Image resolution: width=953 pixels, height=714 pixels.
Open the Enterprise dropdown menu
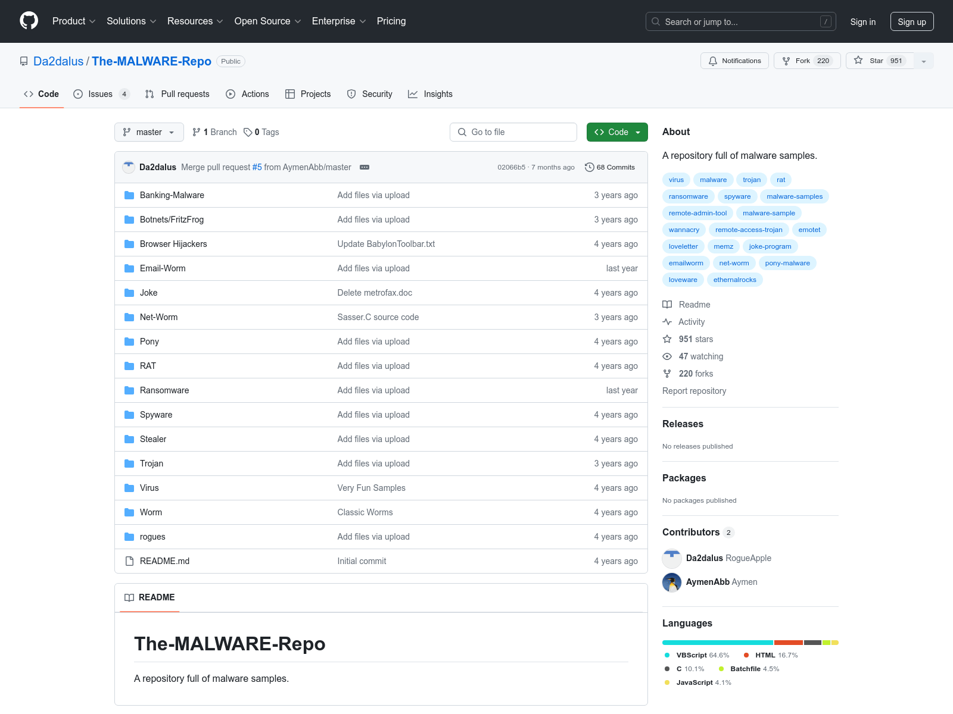pos(339,21)
